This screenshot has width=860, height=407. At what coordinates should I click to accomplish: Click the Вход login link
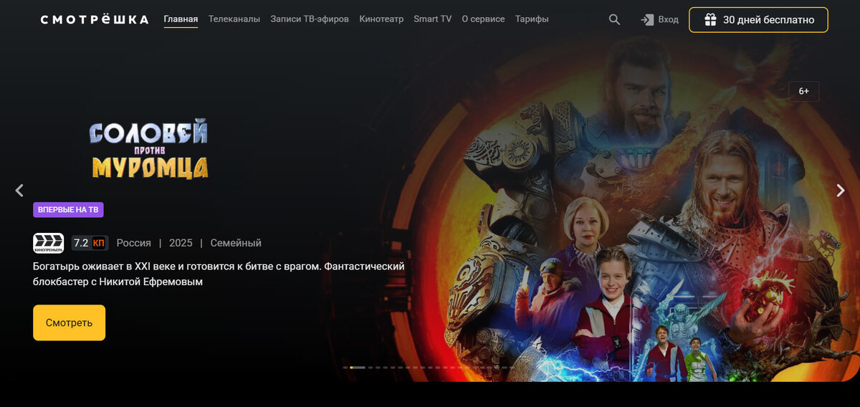(x=668, y=19)
